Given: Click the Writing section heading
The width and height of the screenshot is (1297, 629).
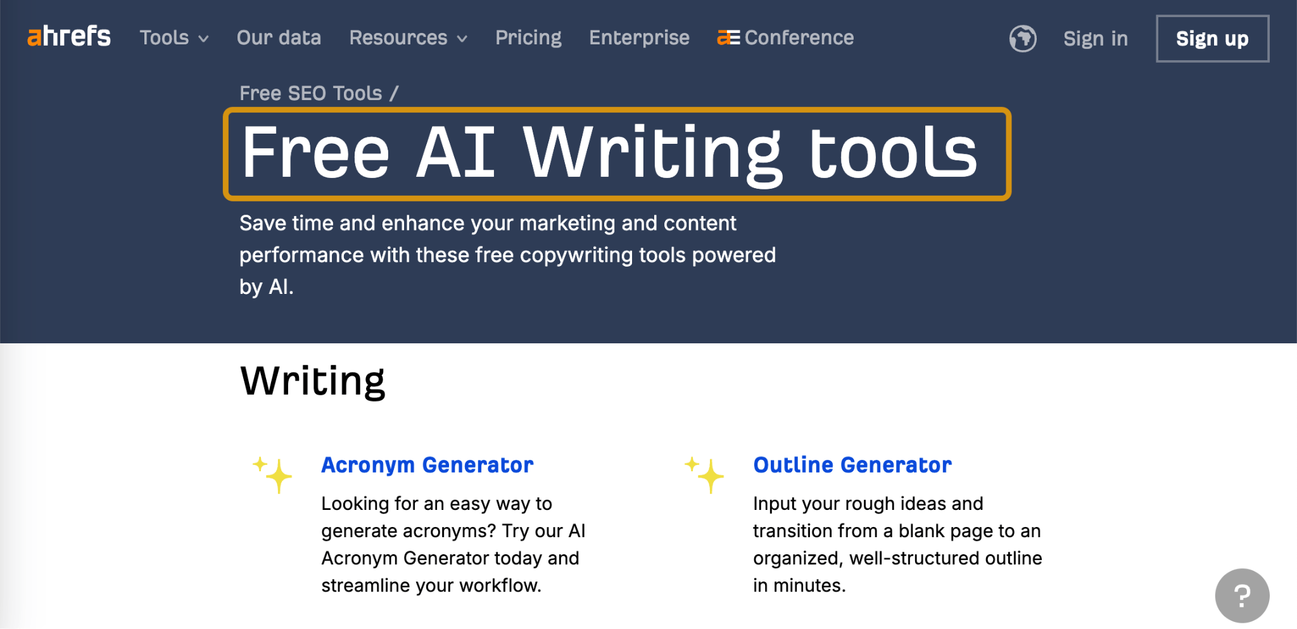Looking at the screenshot, I should point(313,381).
